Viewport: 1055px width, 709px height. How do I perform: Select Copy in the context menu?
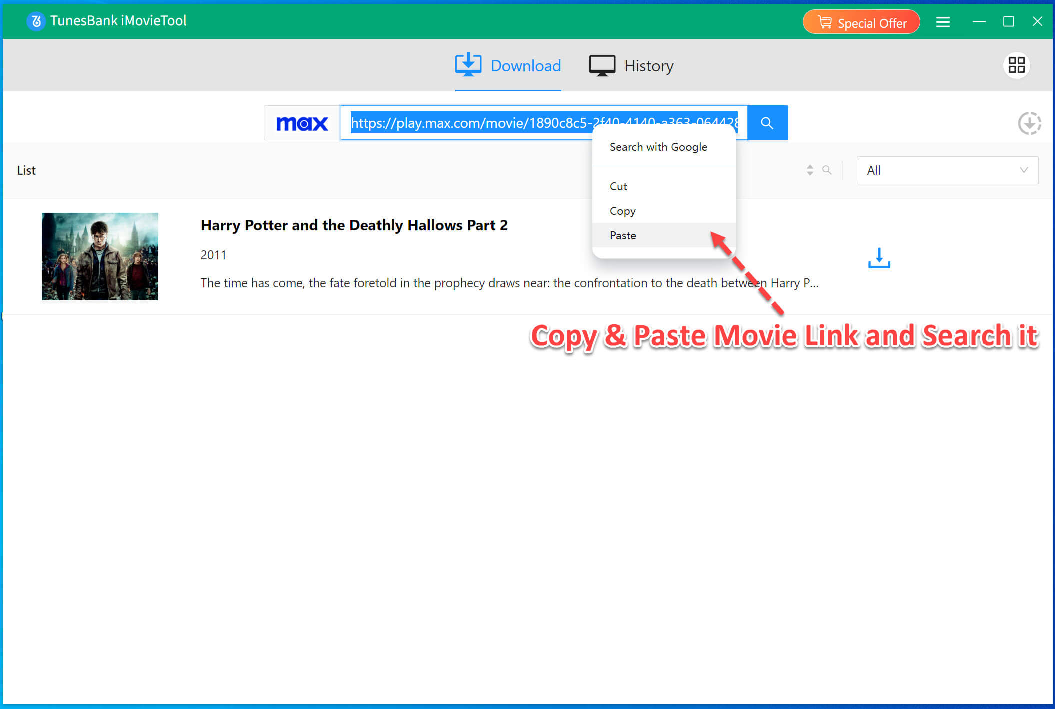click(x=664, y=211)
